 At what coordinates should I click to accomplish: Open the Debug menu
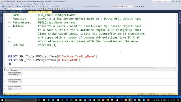pos(30,4)
